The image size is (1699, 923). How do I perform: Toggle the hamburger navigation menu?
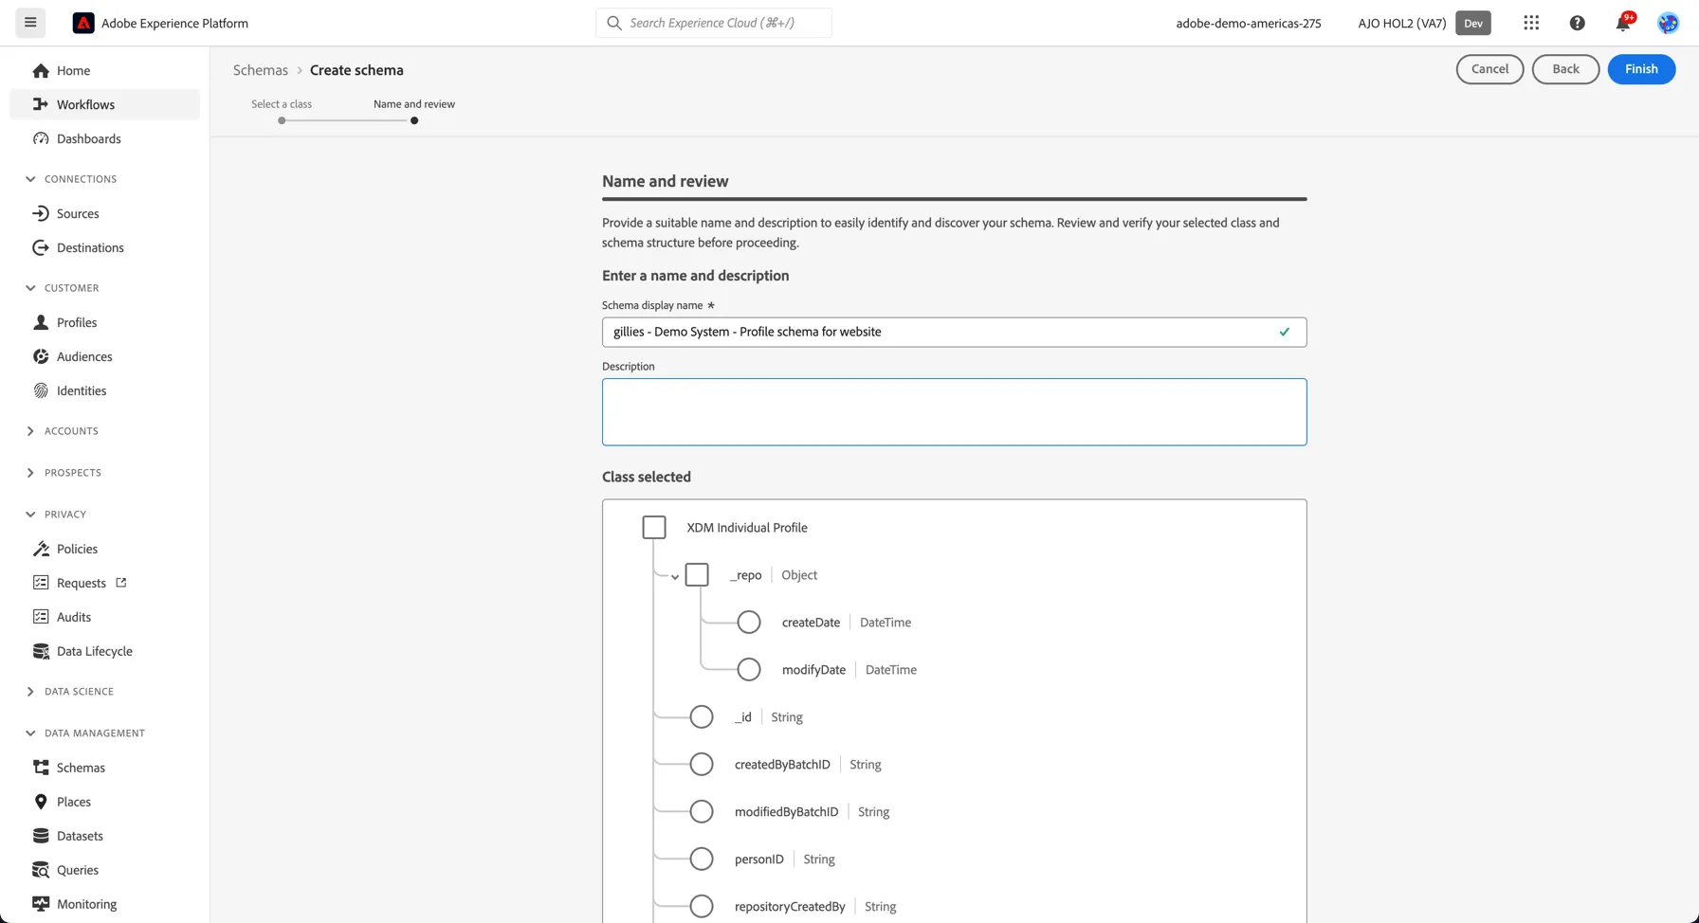click(30, 23)
